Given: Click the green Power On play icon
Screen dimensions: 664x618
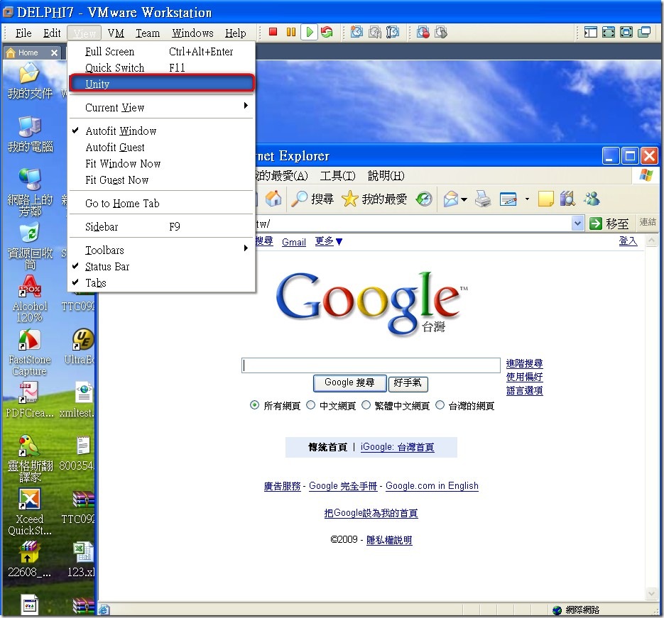Looking at the screenshot, I should tap(310, 32).
